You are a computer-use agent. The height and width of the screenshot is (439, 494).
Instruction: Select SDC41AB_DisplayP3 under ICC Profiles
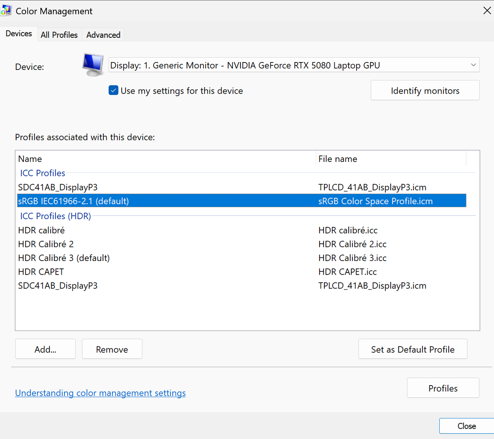242,187
